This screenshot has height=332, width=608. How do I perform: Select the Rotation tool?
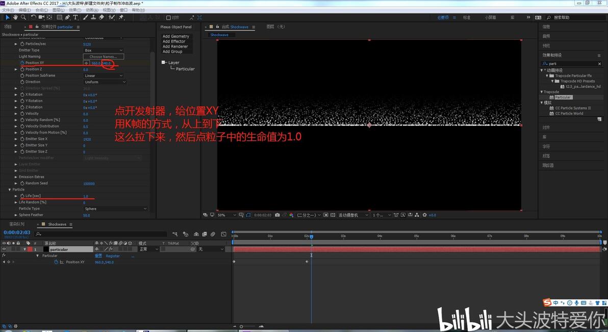(33, 17)
